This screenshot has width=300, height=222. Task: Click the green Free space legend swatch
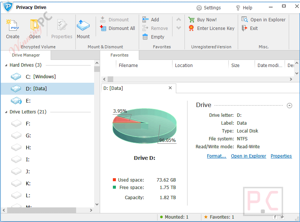tap(114, 187)
